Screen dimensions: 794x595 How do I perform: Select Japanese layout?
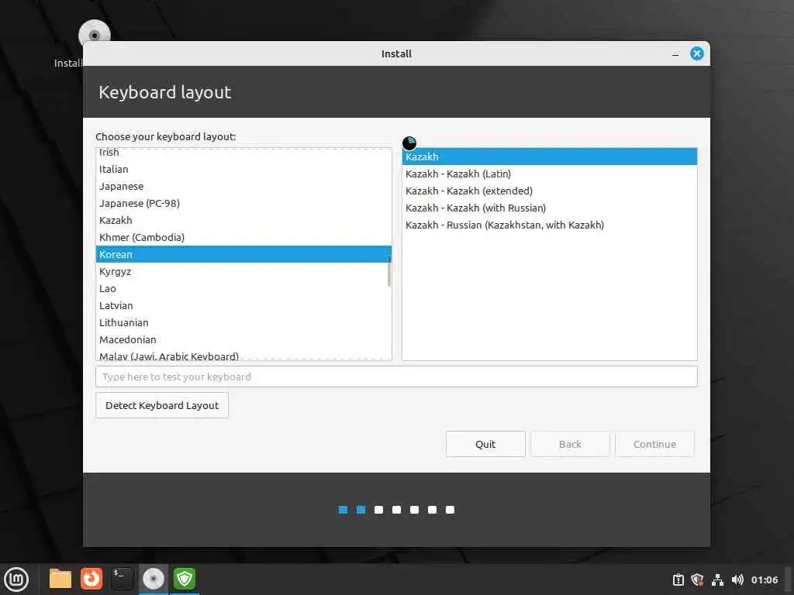(243, 186)
